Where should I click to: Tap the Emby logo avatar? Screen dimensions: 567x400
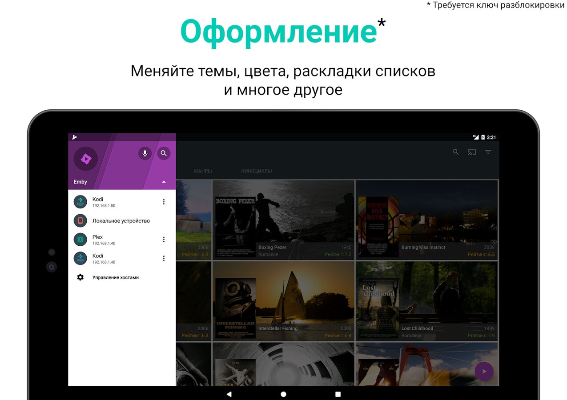pos(85,159)
